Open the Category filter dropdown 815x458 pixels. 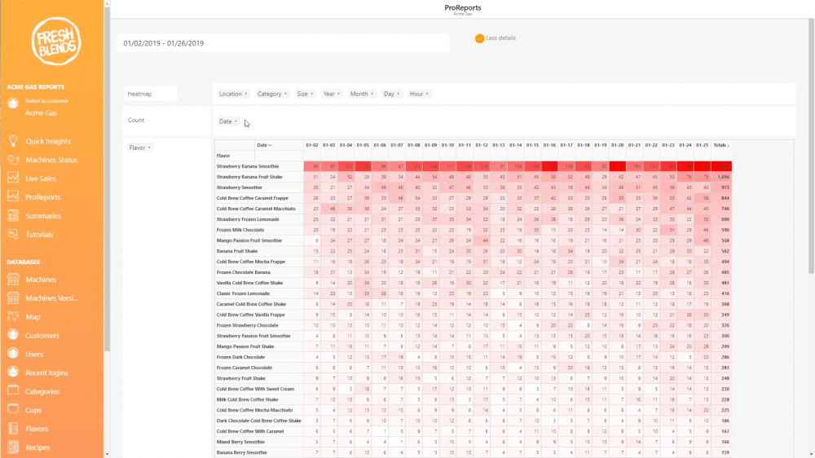point(272,94)
